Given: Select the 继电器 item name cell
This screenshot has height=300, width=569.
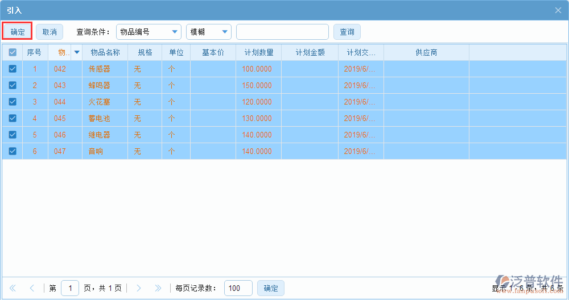Looking at the screenshot, I should point(105,135).
